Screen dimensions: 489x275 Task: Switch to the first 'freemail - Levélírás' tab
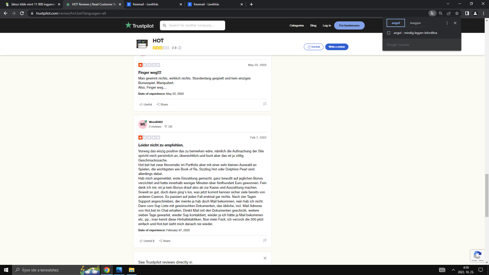coord(155,4)
